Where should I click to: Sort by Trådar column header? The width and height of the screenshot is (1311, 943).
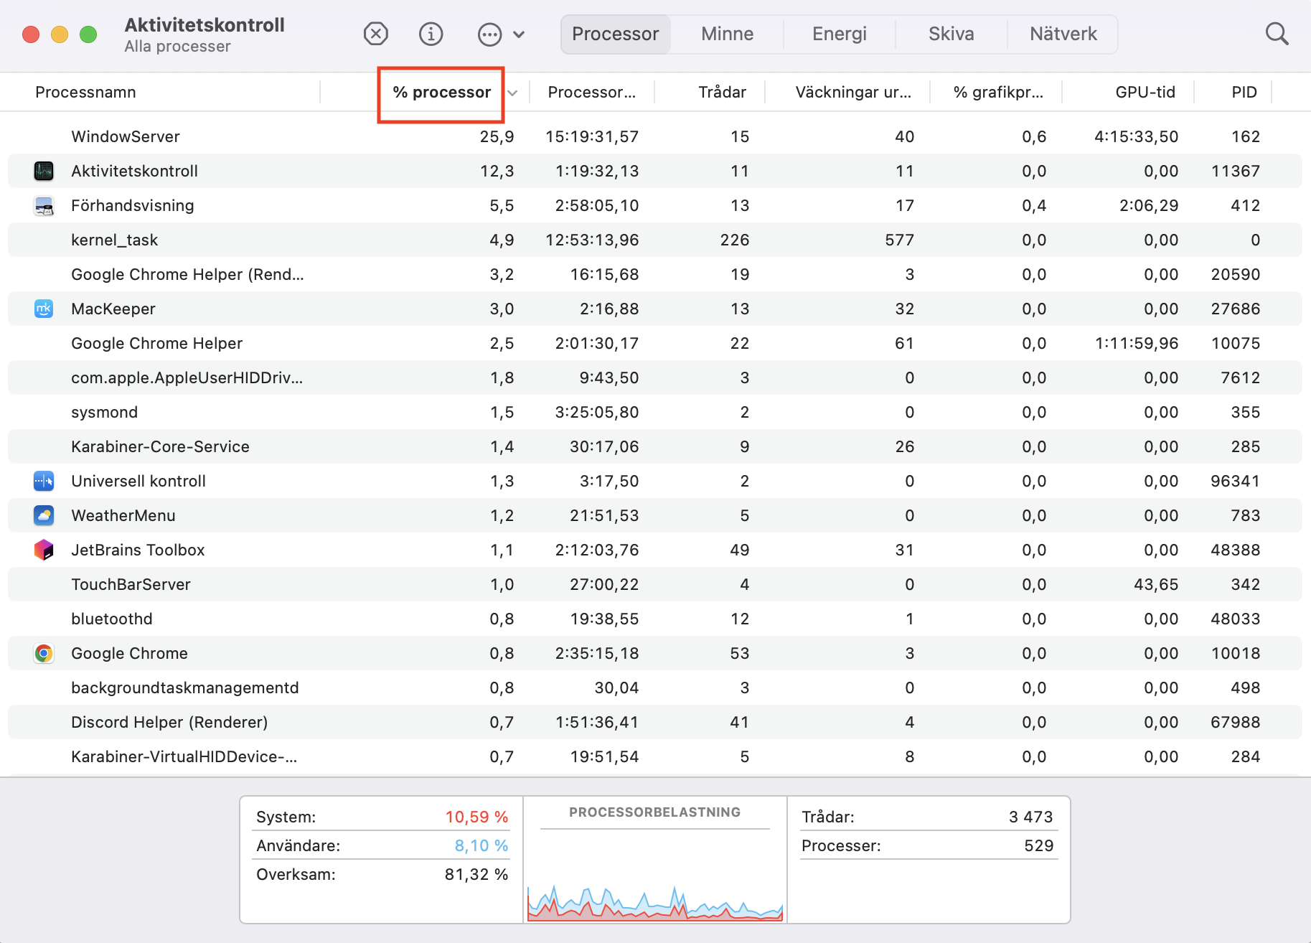tap(722, 92)
